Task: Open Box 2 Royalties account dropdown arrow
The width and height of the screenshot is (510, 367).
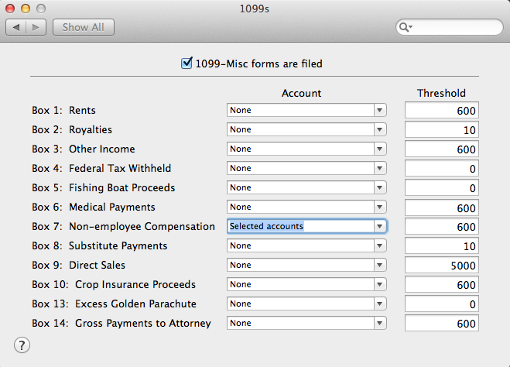Action: (x=379, y=129)
